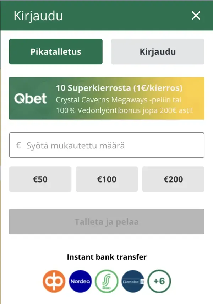Open the 10 Superkierrosta promotion headline
This screenshot has width=213, height=304.
coord(119,88)
